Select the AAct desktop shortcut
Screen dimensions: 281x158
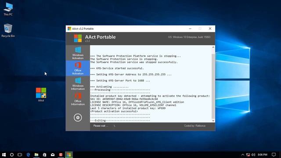41,95
